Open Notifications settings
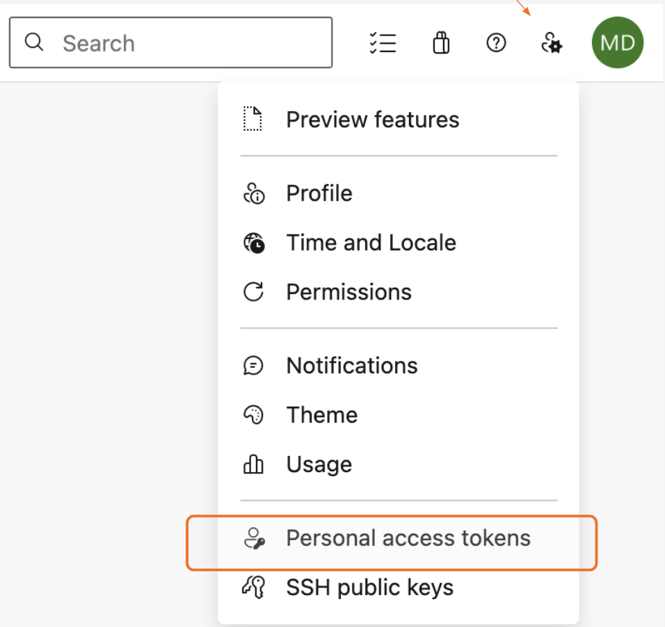665x627 pixels. point(352,366)
